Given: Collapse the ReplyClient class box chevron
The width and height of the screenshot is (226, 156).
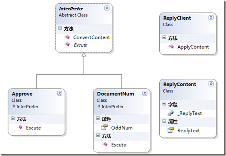Looking at the screenshot, I should [x=211, y=18].
